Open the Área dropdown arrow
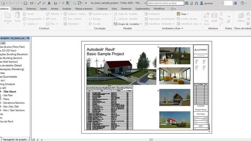Screen dimensions: 251x141 [x=188, y=14]
